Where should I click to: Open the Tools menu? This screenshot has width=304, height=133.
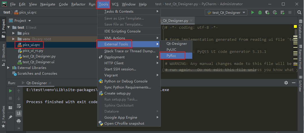click(103, 4)
